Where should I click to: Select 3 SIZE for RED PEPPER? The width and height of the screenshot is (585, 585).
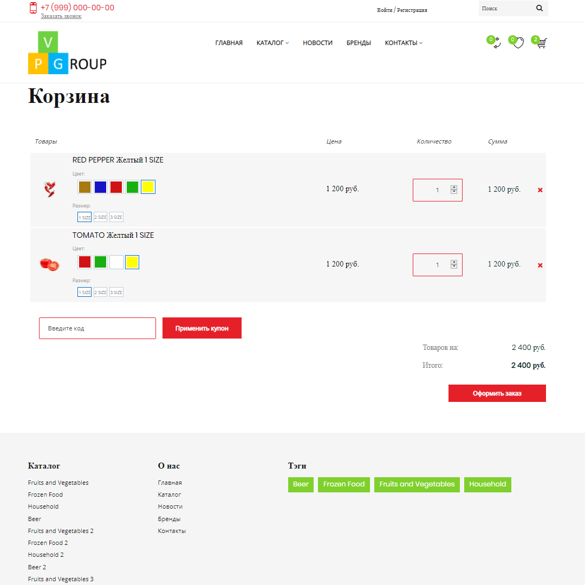click(116, 217)
